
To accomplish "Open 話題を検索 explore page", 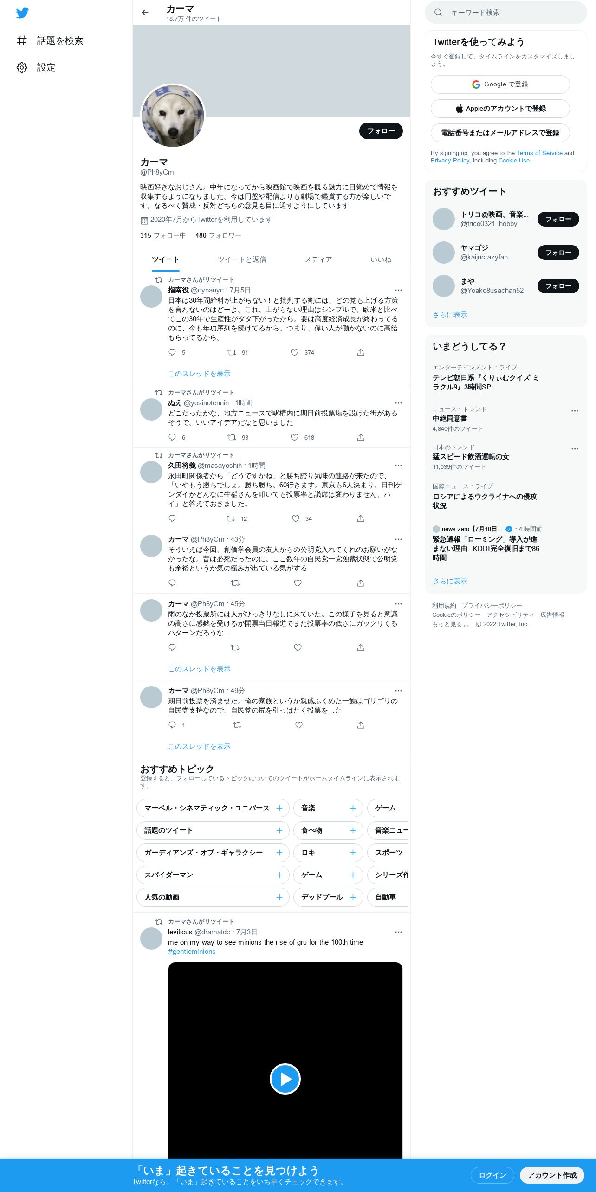I will click(x=50, y=41).
